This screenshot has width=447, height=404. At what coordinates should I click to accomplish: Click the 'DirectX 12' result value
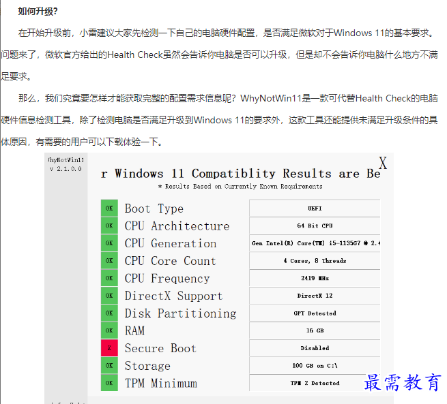(x=315, y=296)
